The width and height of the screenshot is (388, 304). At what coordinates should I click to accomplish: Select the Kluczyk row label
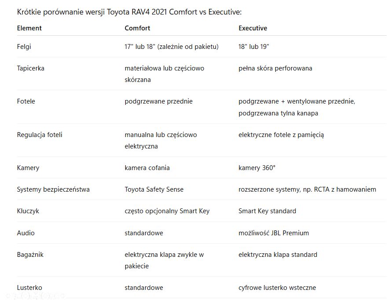[x=28, y=211]
